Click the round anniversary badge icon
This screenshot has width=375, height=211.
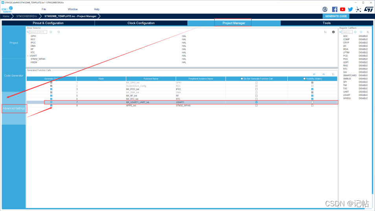[x=325, y=9]
